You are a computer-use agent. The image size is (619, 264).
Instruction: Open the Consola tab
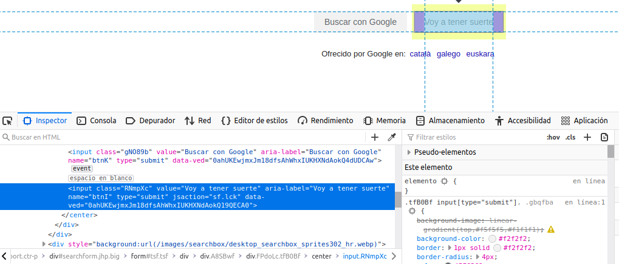[x=97, y=121]
